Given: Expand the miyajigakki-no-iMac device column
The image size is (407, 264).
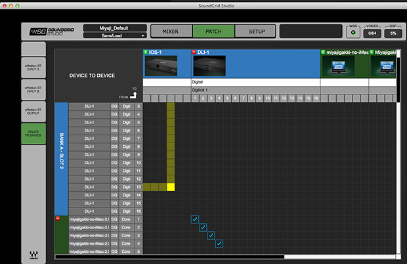Looking at the screenshot, I should pyautogui.click(x=323, y=52).
